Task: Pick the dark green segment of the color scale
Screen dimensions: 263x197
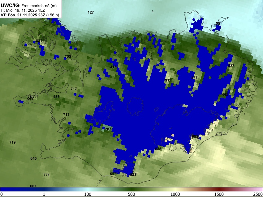Action: click(x=131, y=189)
